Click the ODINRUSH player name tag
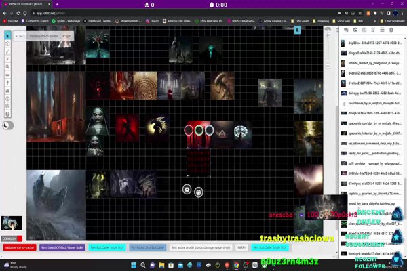The height and width of the screenshot is (271, 407). 9,238
